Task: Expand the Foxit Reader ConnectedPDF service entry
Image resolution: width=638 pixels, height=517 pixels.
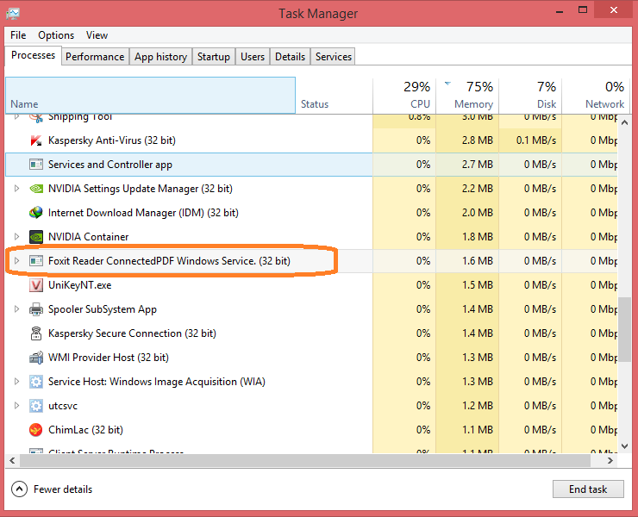Action: tap(16, 260)
